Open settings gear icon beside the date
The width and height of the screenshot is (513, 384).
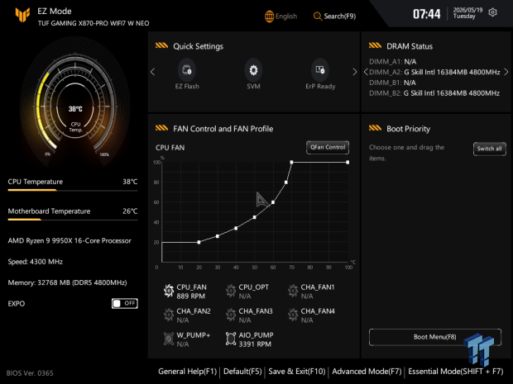tap(492, 12)
